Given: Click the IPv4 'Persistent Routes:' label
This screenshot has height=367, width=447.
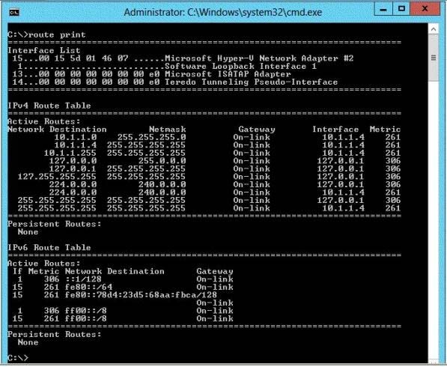Looking at the screenshot, I should click(55, 224).
